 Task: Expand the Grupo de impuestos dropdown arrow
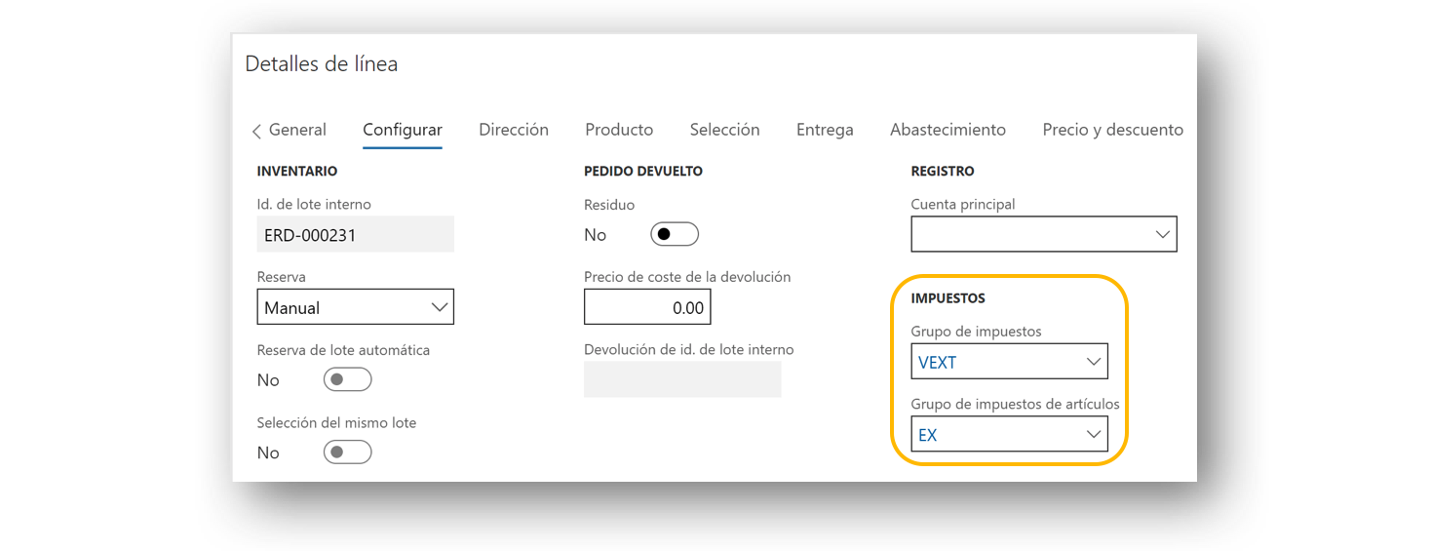click(1094, 362)
